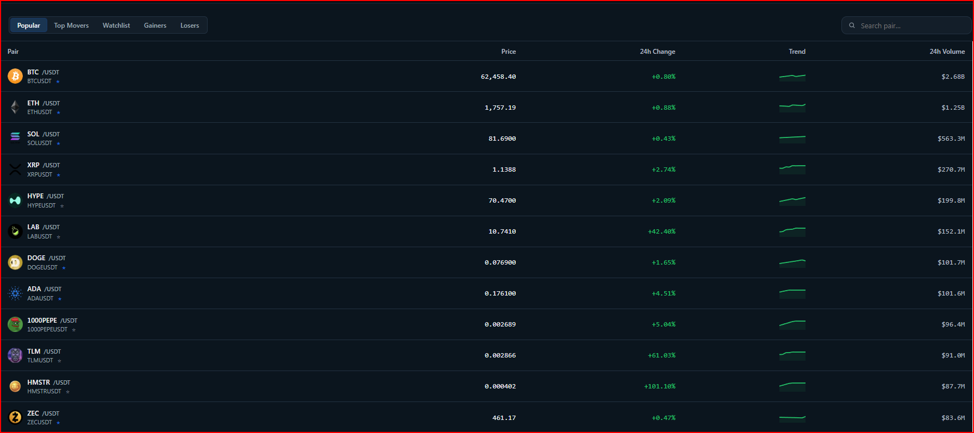974x433 pixels.
Task: Sort the list by 24h Change header
Action: (x=657, y=52)
